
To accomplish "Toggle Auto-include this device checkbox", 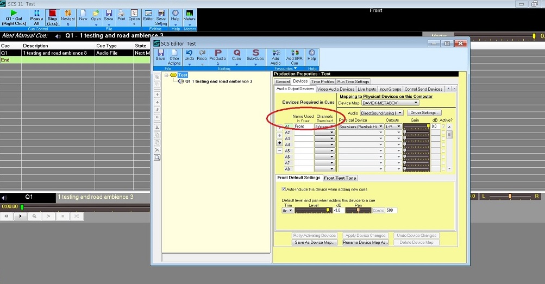I will coord(284,190).
